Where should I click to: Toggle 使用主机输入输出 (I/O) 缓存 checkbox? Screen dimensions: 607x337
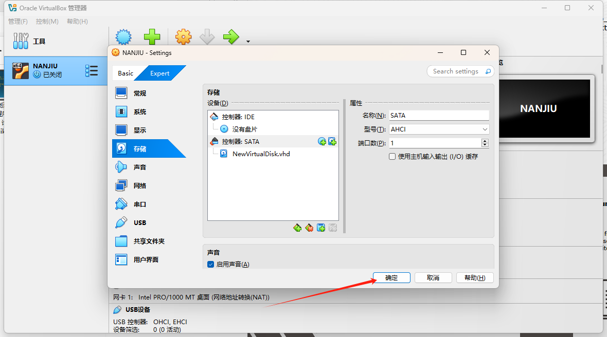pyautogui.click(x=392, y=157)
